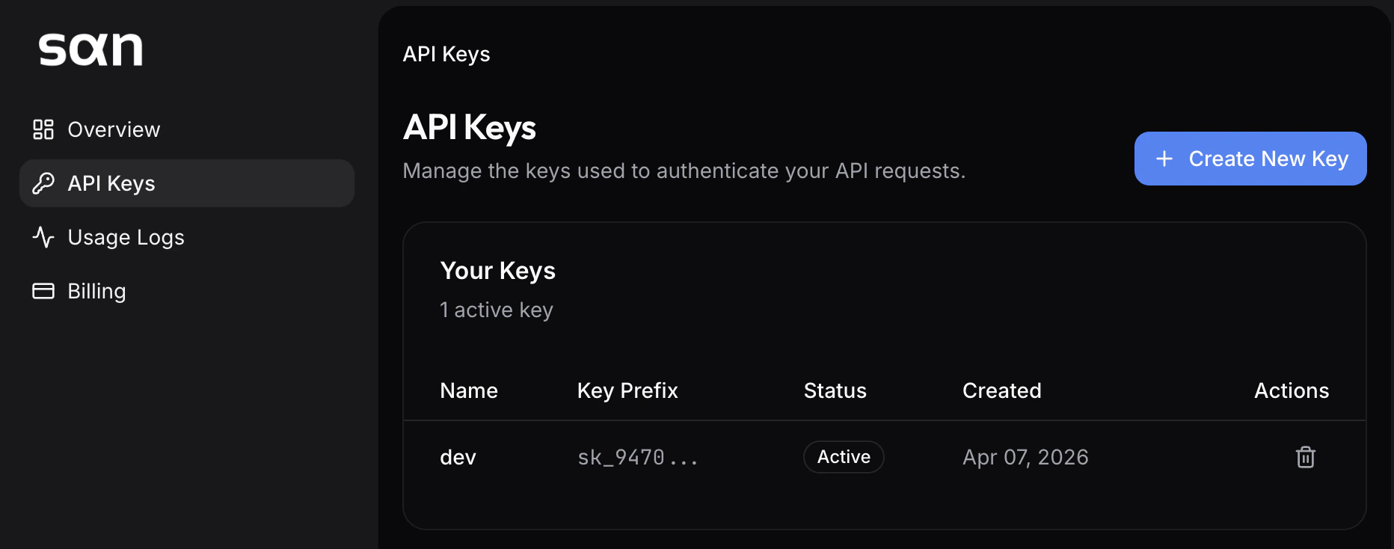Image resolution: width=1394 pixels, height=549 pixels.
Task: Click the 1 active key count text
Action: click(x=496, y=309)
